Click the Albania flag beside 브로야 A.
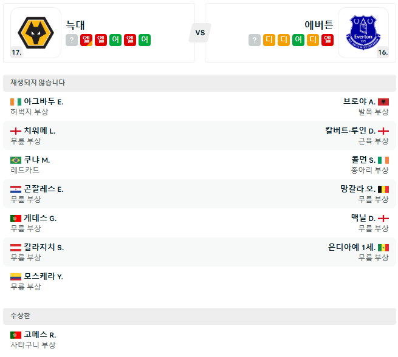Screen dimensions: 398x357 [383, 102]
